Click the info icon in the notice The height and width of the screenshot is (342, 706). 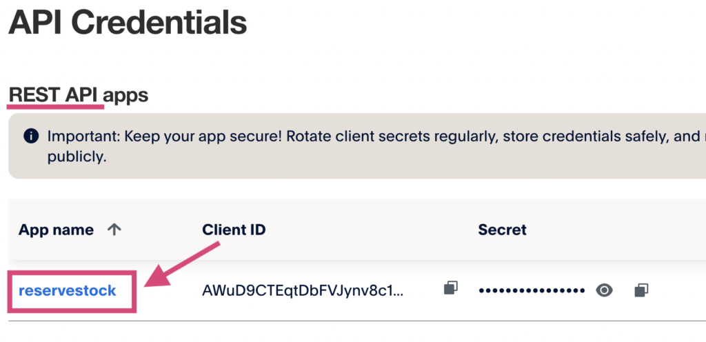tap(31, 136)
